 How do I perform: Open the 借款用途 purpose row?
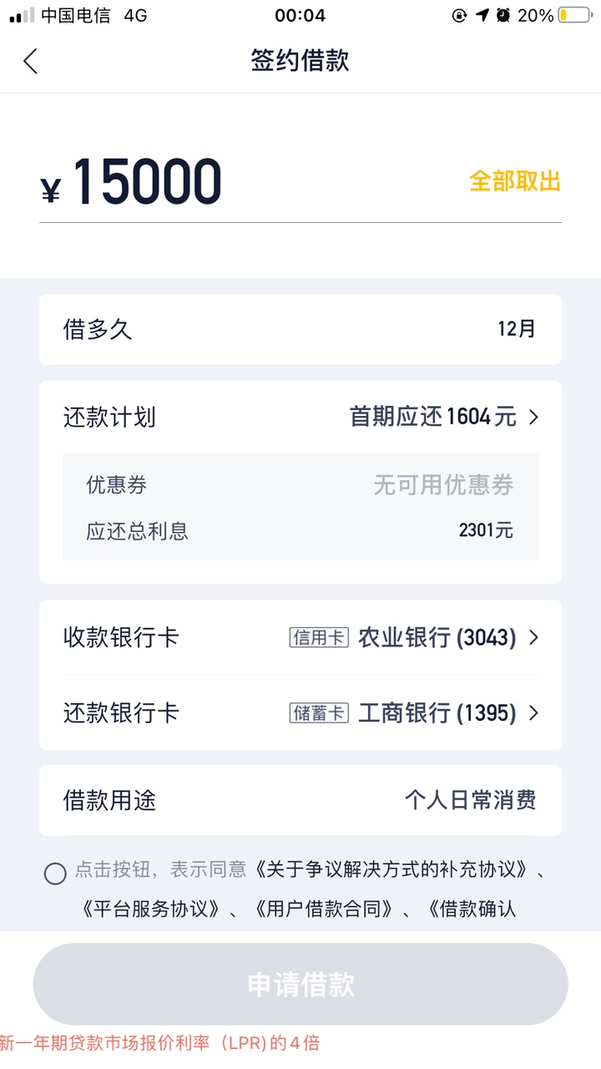[x=300, y=800]
